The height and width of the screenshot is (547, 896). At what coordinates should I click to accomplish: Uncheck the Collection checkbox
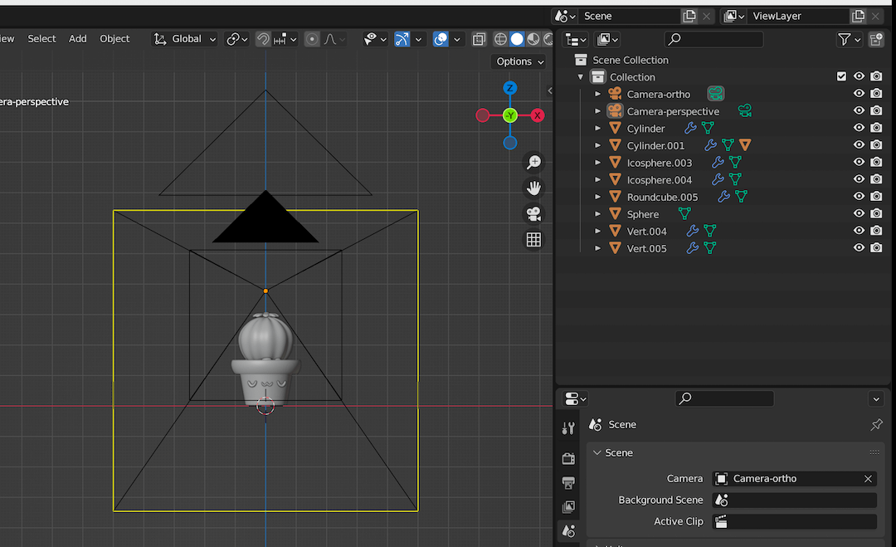tap(840, 76)
